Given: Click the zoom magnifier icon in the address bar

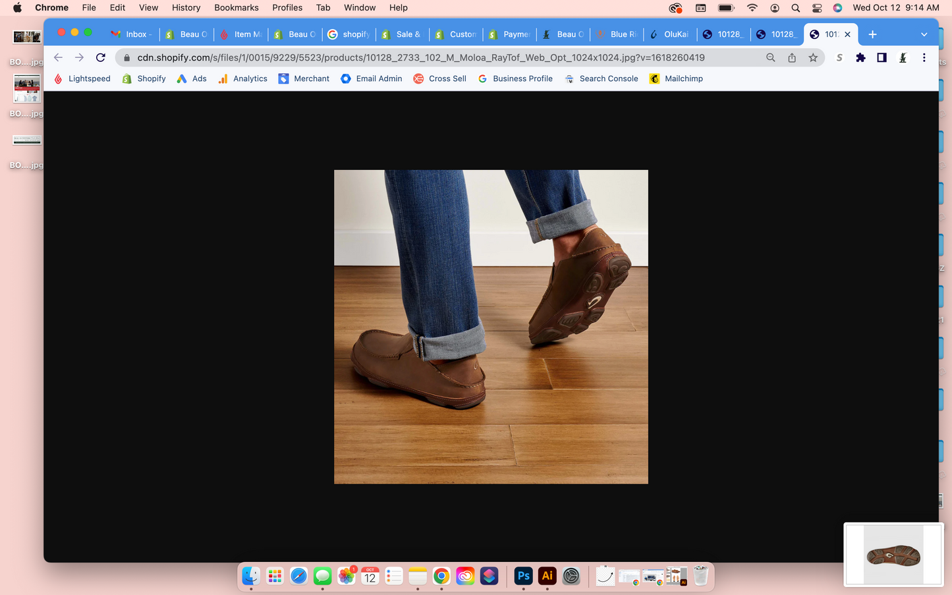Looking at the screenshot, I should click(770, 58).
